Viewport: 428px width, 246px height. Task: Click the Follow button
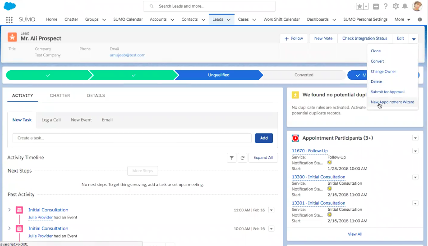pos(294,38)
